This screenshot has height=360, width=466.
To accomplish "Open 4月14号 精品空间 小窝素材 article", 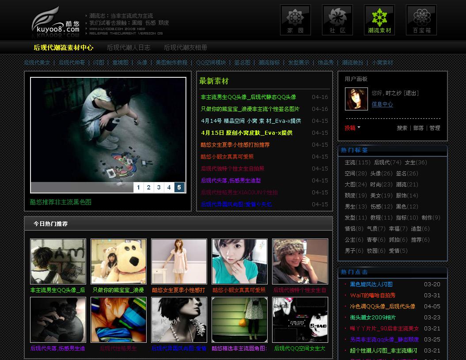I will 251,121.
